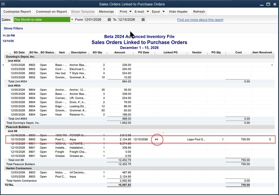Click the Linked PO column header
The image size is (279, 195).
[171, 53]
